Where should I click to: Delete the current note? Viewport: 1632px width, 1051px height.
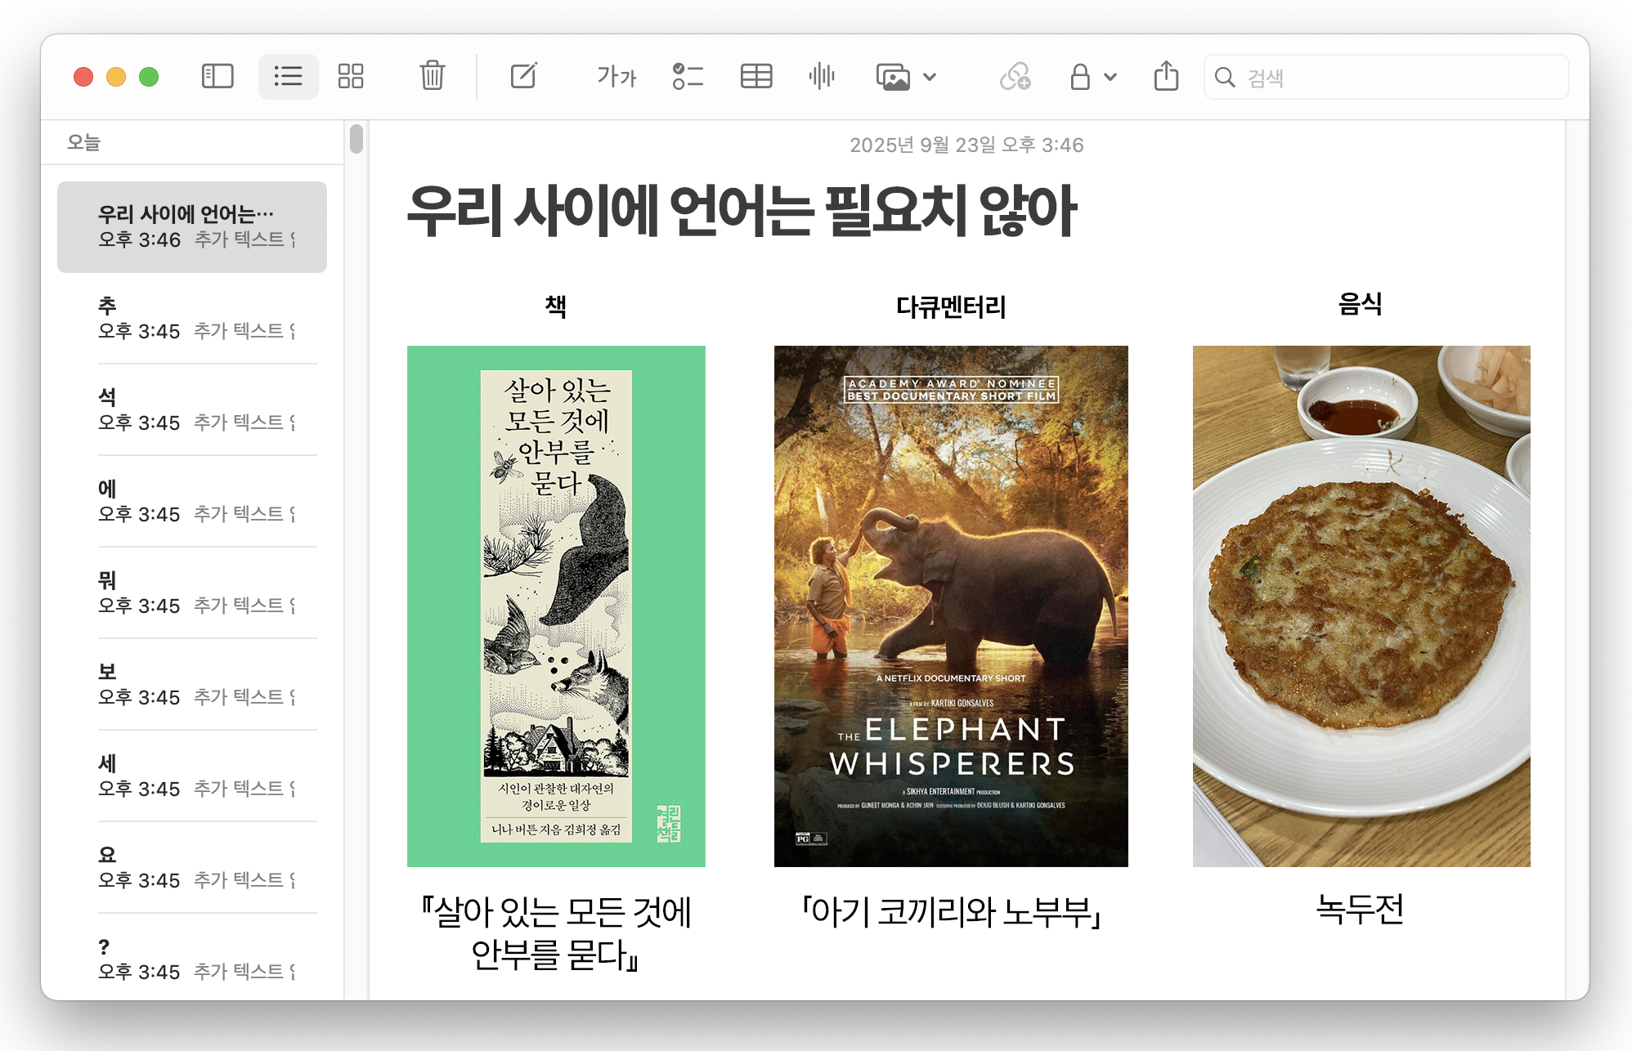point(432,76)
